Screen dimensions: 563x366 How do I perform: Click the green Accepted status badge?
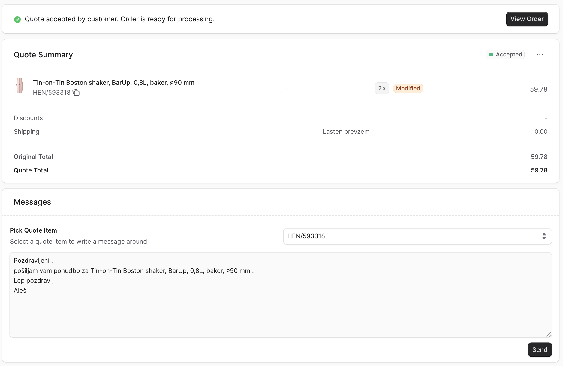coord(505,55)
